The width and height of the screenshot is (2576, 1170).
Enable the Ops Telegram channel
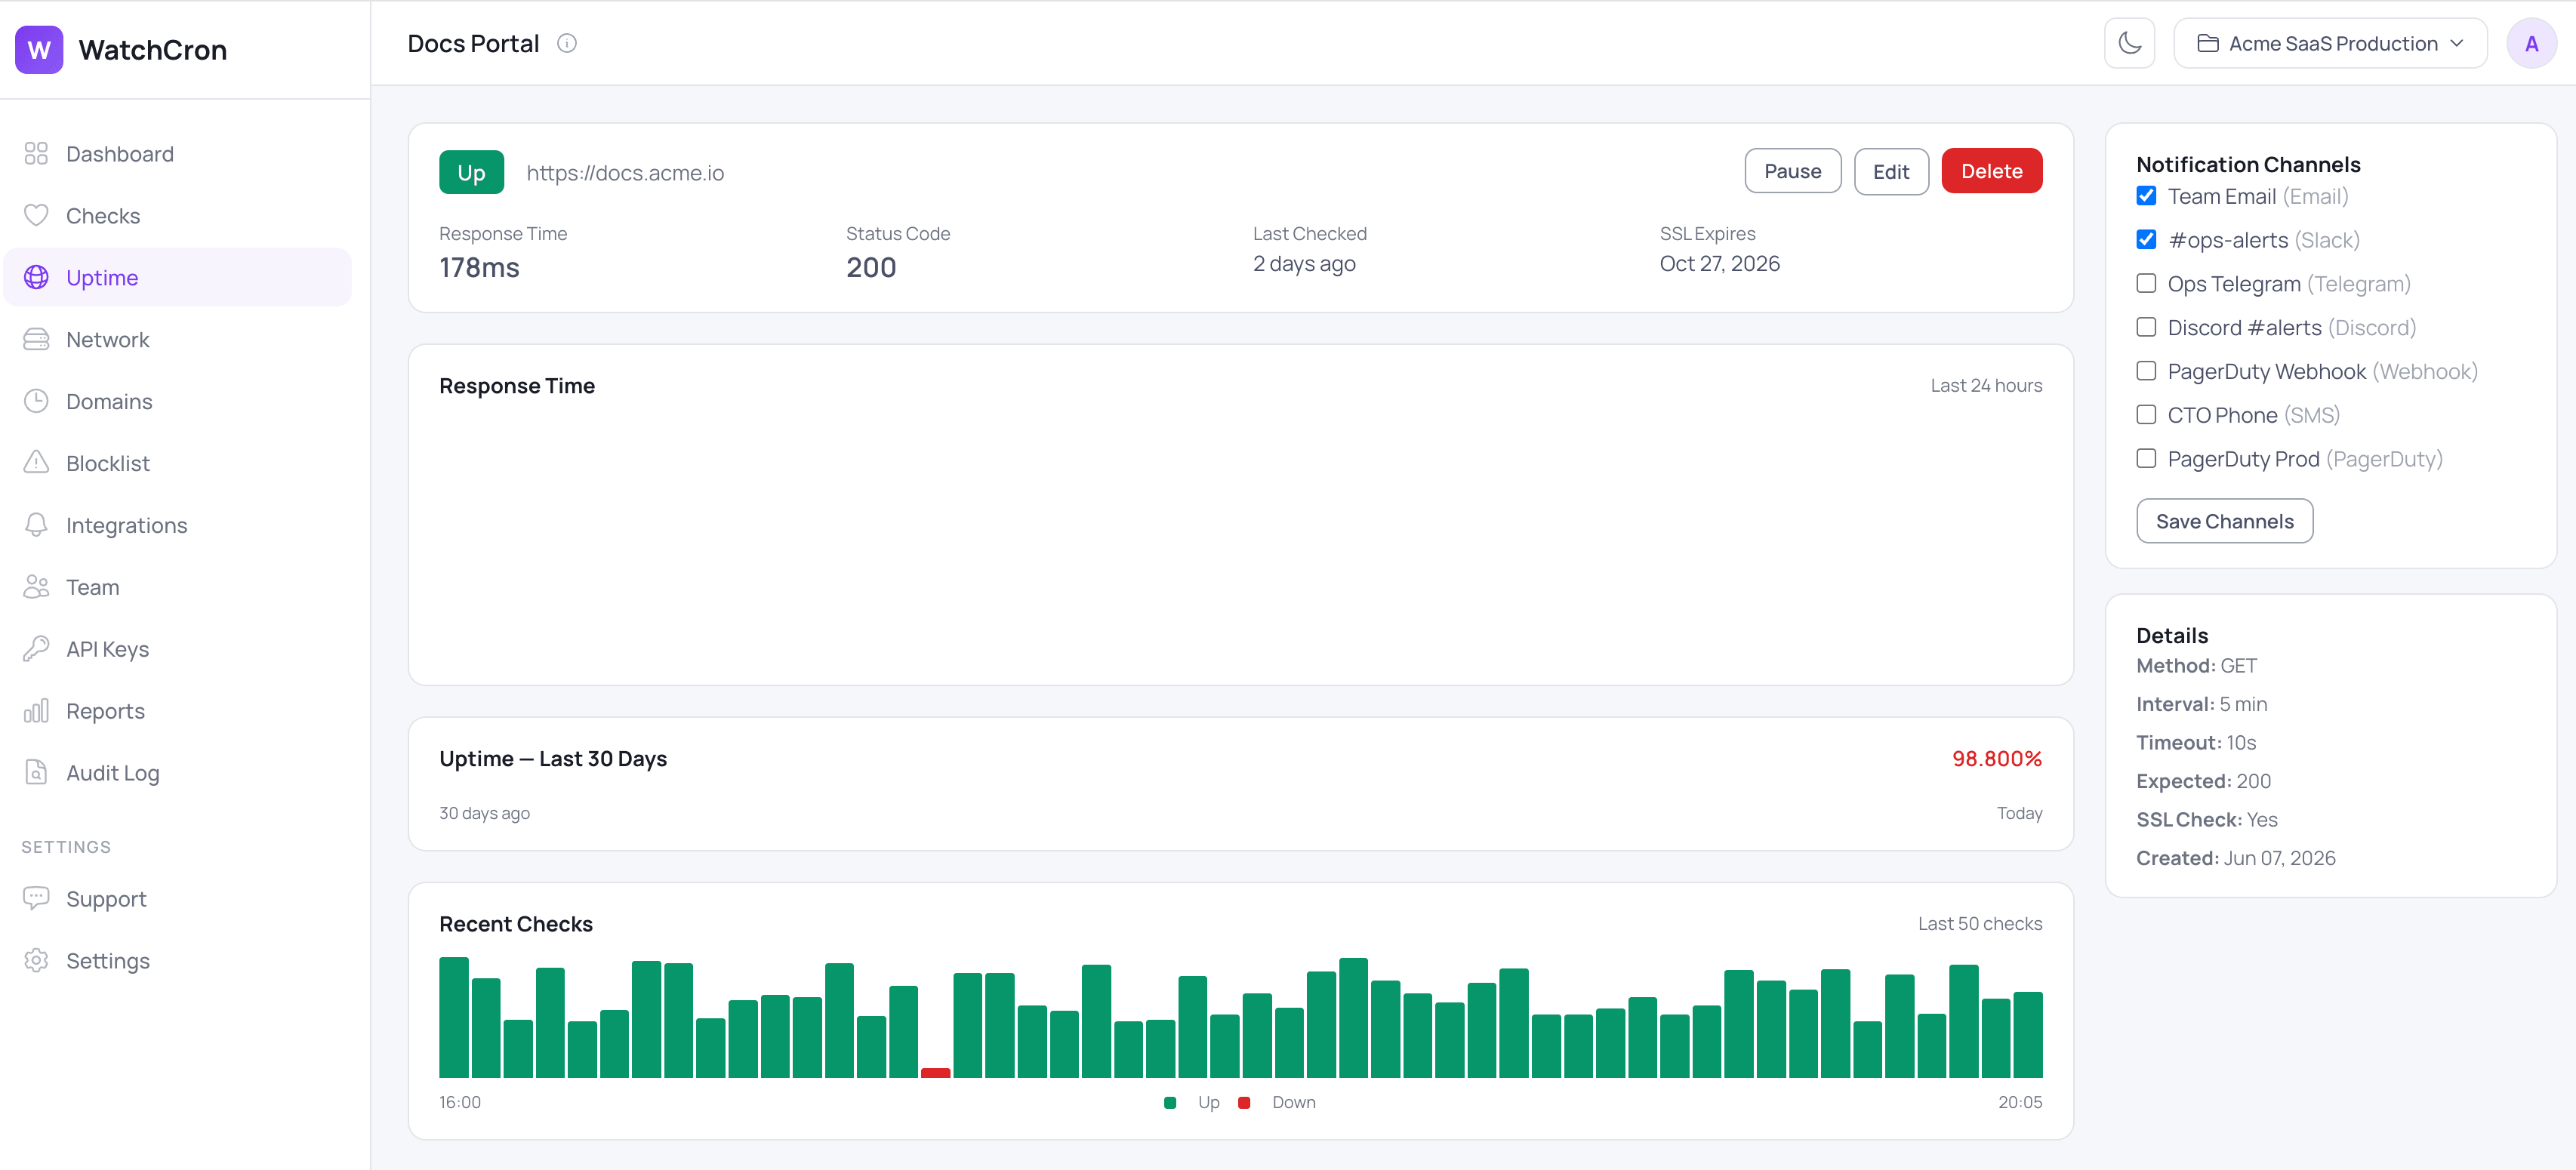point(2146,283)
